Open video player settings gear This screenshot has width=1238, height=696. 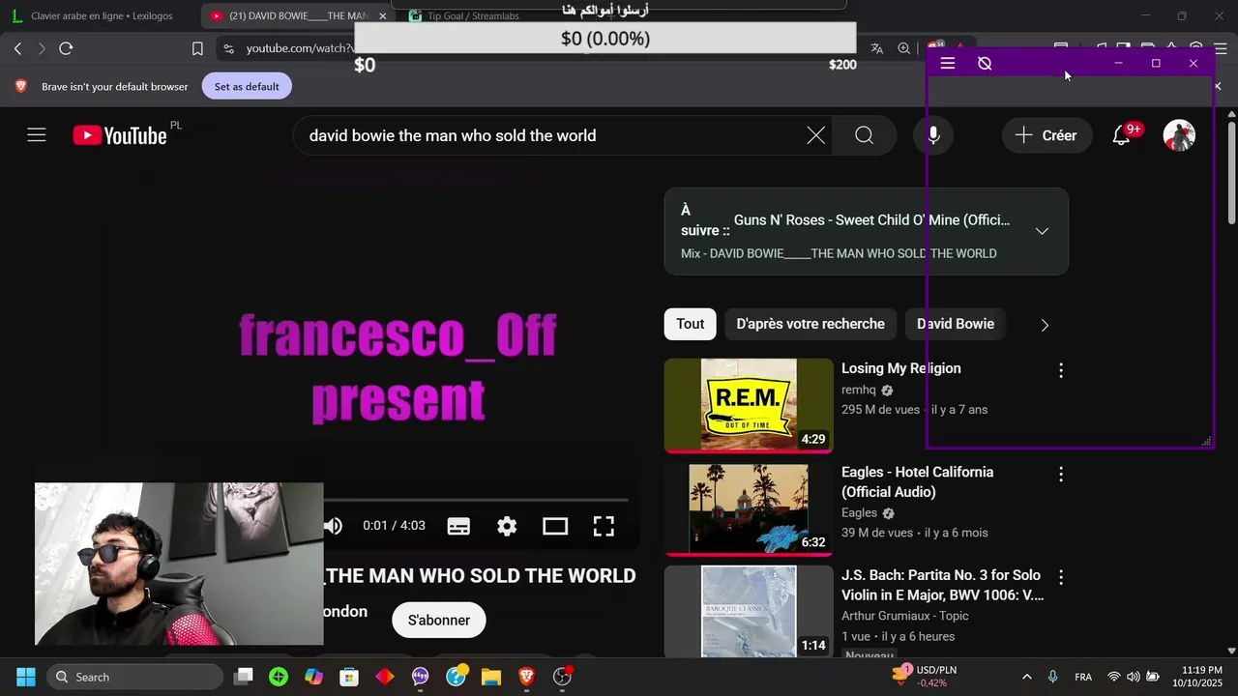[x=507, y=526]
